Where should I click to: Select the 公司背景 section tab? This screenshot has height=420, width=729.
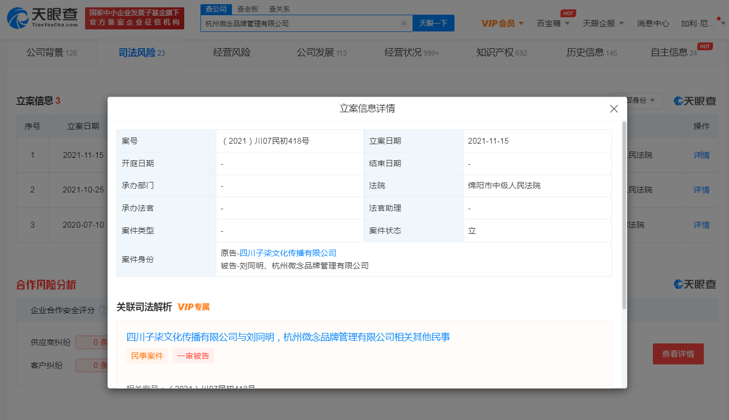51,52
